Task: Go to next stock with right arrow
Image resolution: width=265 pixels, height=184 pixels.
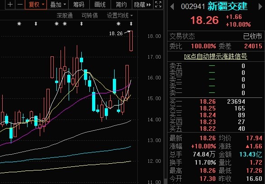Action: [260, 7]
